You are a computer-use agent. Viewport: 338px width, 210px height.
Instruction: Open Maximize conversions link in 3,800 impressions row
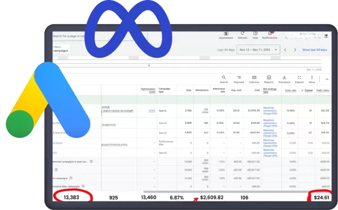click(270, 133)
